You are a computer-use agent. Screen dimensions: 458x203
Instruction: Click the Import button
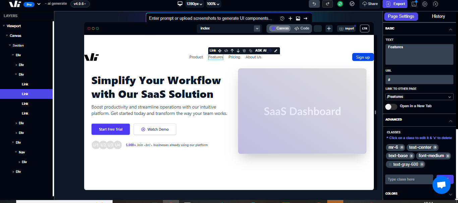click(346, 28)
